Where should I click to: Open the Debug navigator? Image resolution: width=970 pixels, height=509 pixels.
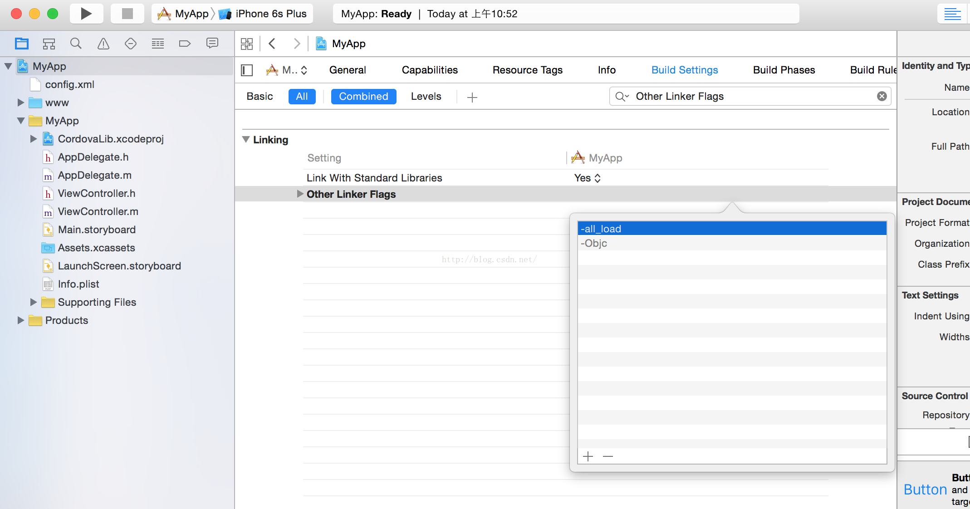[x=158, y=44]
